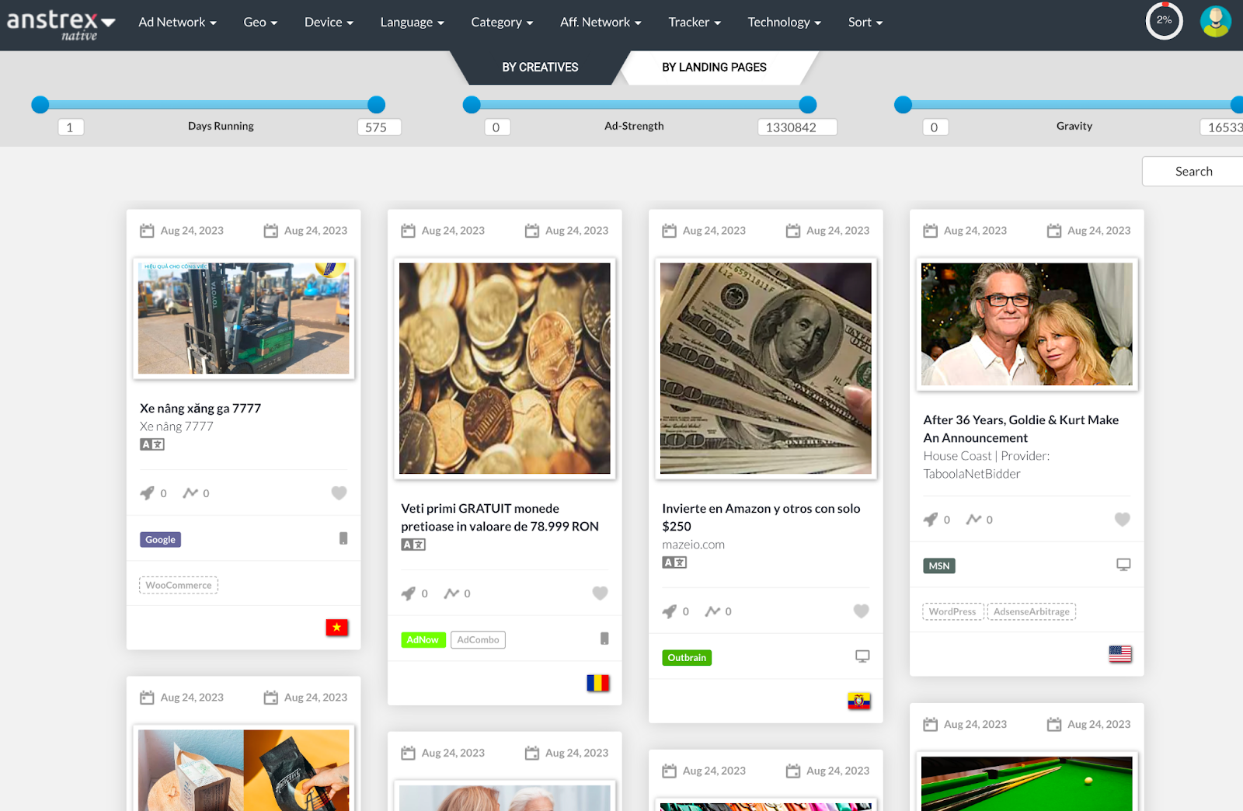Click the WordPress technology tag
The image size is (1243, 811).
952,611
